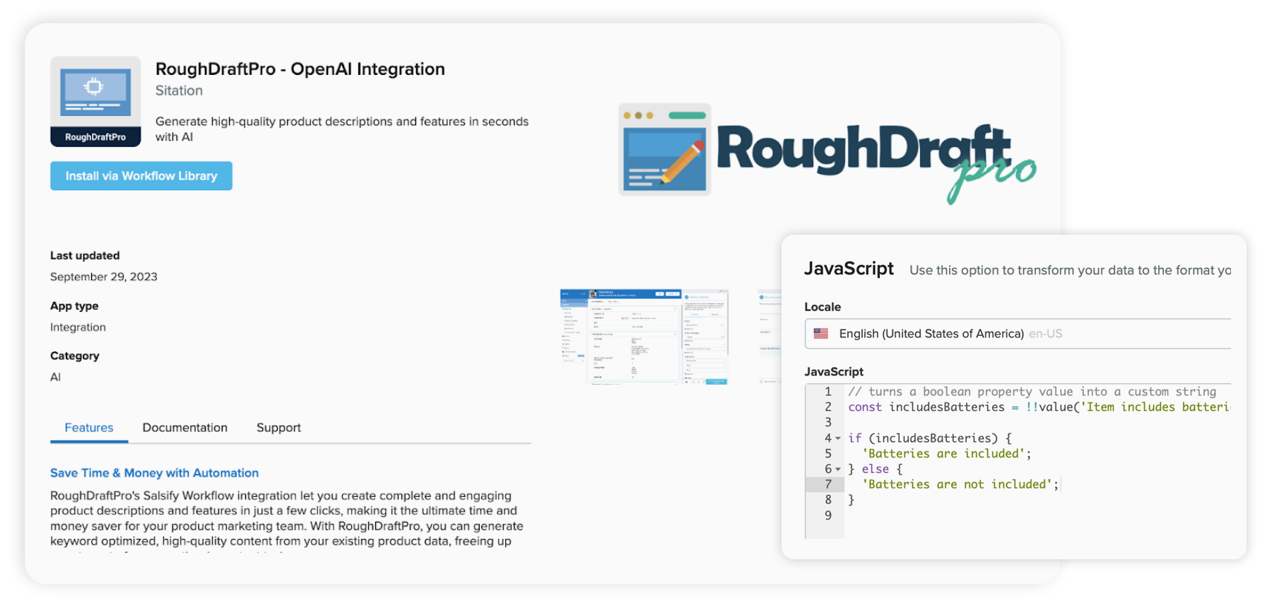Click the JavaScript panel heading

849,269
